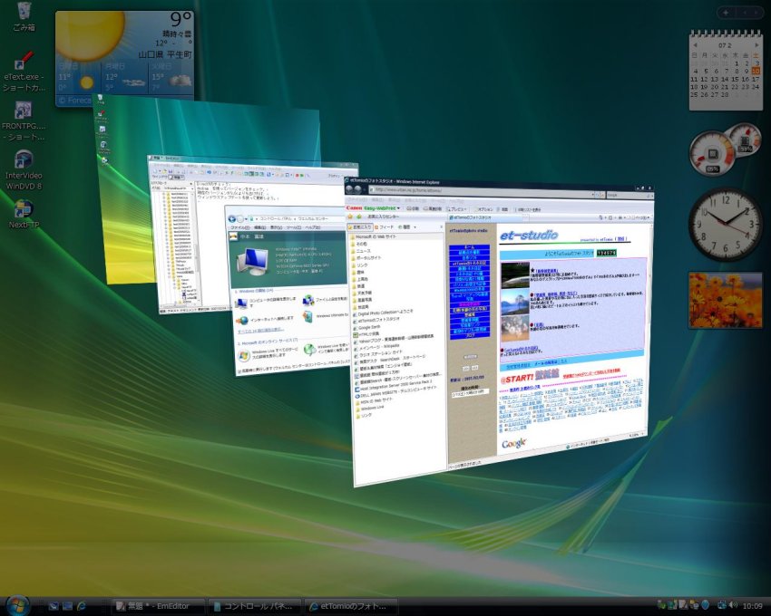Viewport: 771px width, 616px height.
Task: Open the ごみ箱 recycle bin desktop icon
Action: coord(24,16)
